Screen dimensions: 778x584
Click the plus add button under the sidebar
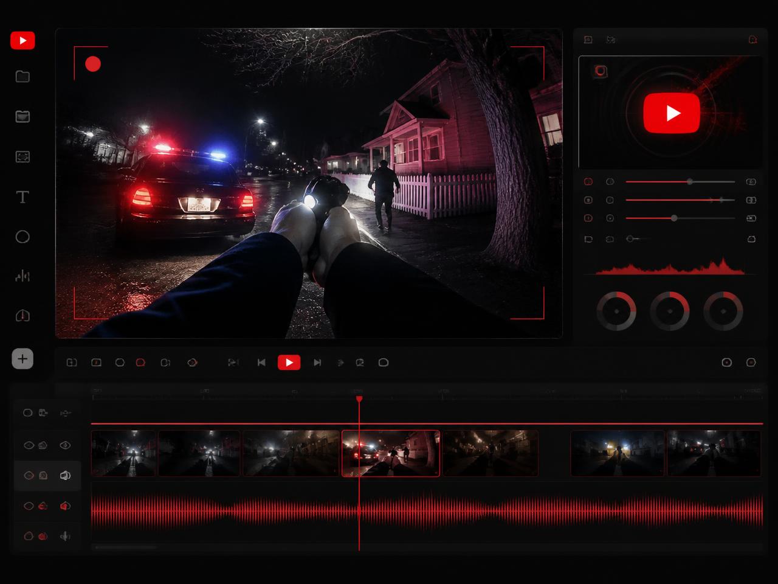22,359
